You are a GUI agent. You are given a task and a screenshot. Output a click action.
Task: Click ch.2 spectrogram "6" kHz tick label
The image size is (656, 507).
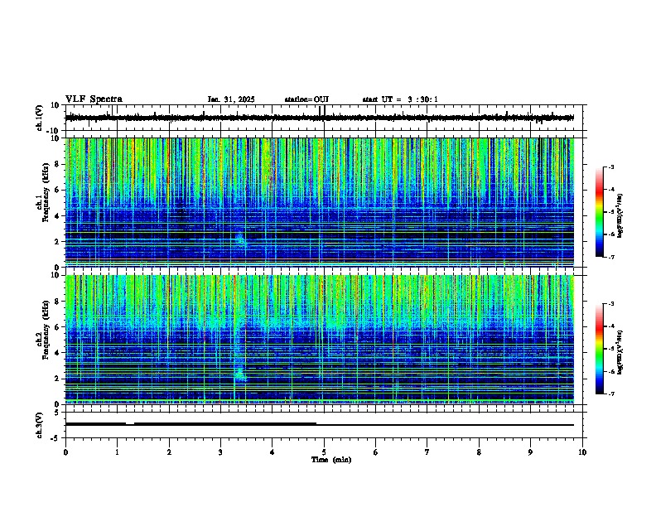click(x=57, y=327)
